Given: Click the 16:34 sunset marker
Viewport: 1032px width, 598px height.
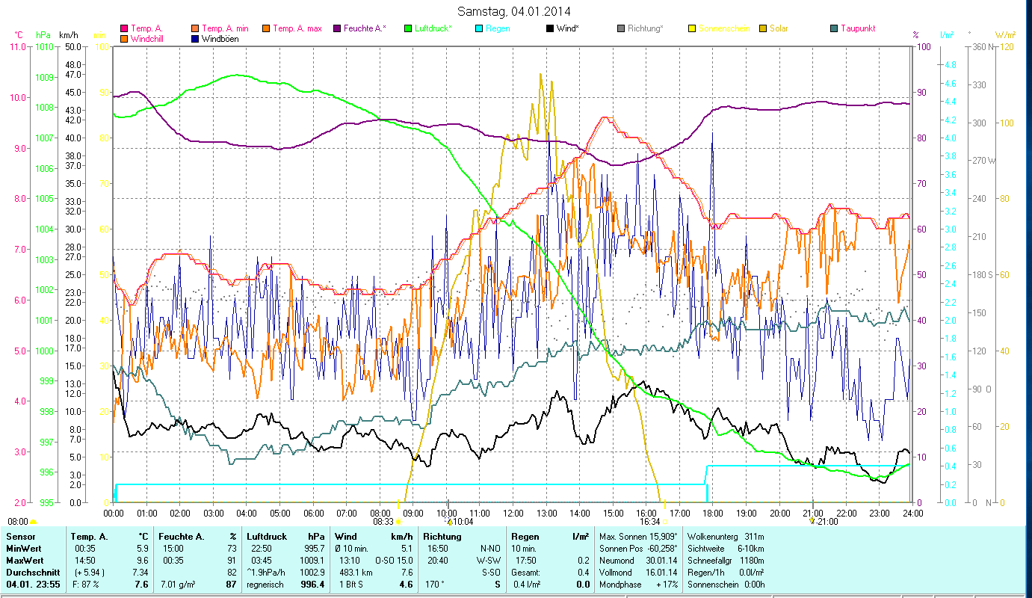Looking at the screenshot, I should tap(649, 522).
